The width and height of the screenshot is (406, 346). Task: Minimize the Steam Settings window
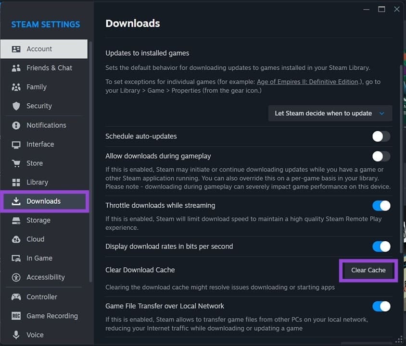(366, 10)
